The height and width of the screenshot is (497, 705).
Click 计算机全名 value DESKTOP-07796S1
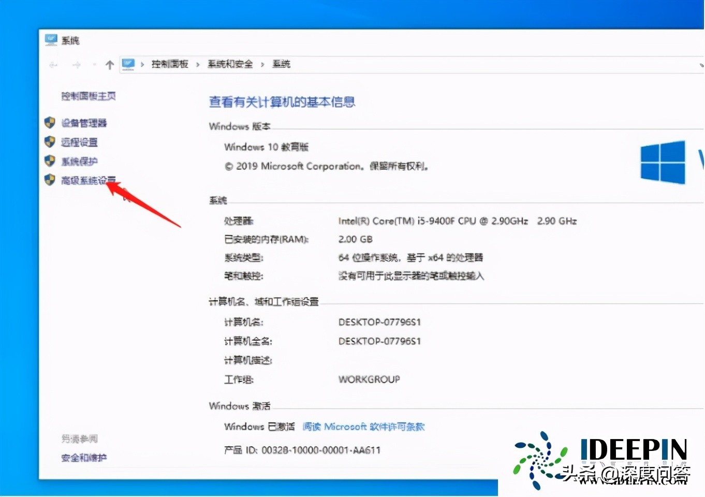click(x=379, y=341)
